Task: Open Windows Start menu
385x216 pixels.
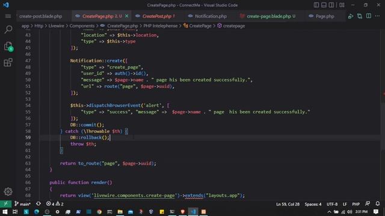Action: tap(5, 212)
